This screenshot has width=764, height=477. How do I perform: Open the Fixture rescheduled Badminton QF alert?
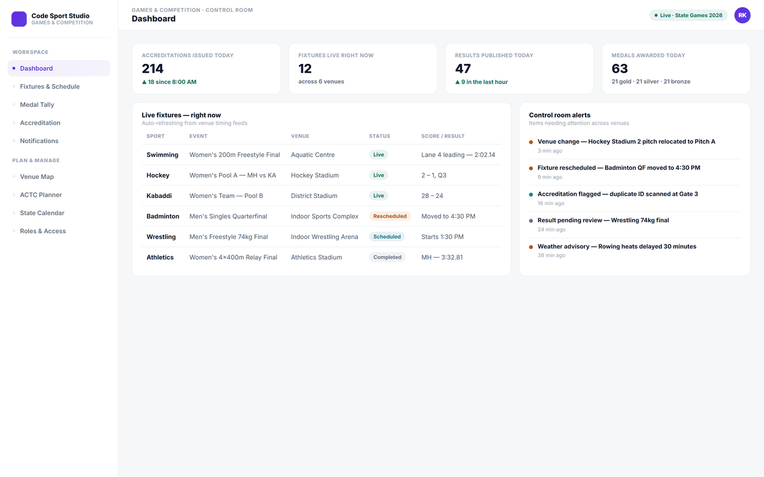tap(634, 172)
